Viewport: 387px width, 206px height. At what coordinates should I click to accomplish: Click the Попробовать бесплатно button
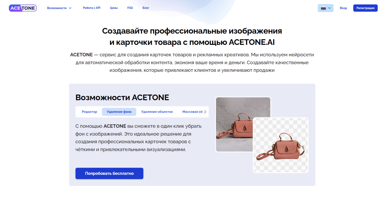pyautogui.click(x=109, y=173)
